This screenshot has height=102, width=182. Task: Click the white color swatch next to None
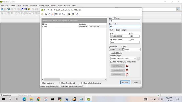click(123, 50)
